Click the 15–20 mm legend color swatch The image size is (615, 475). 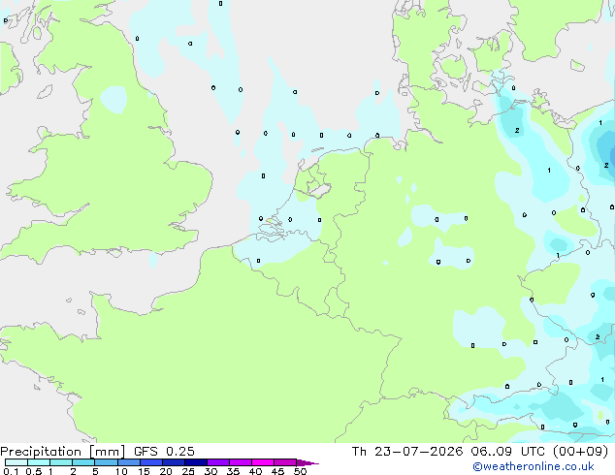pos(151,462)
